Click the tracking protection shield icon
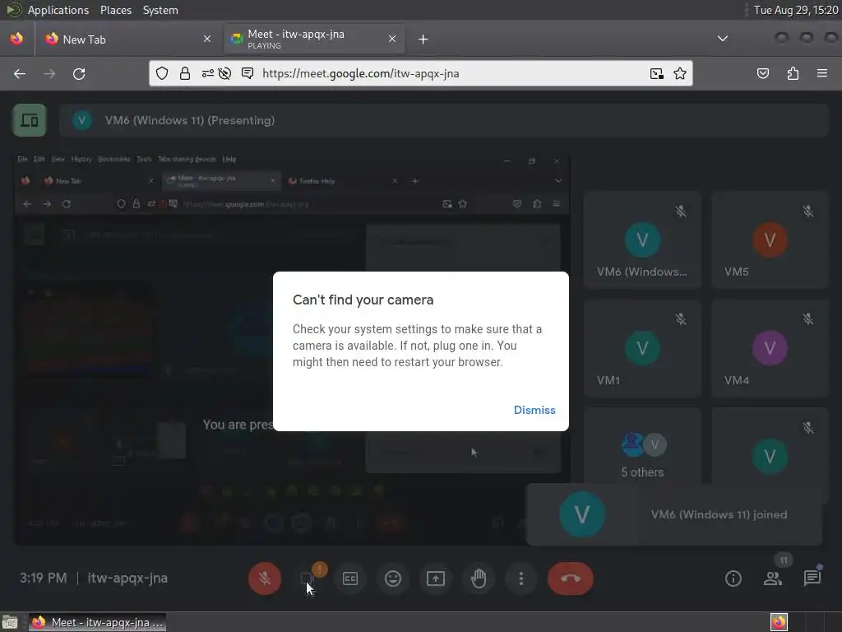Screen dimensions: 842x632 [x=162, y=73]
